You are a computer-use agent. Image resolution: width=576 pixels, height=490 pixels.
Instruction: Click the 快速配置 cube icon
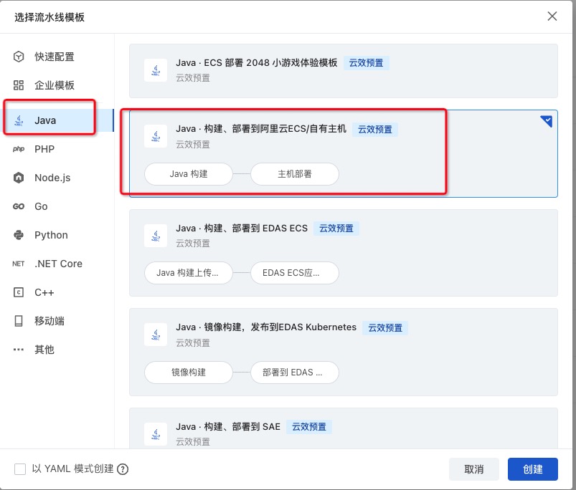click(19, 57)
